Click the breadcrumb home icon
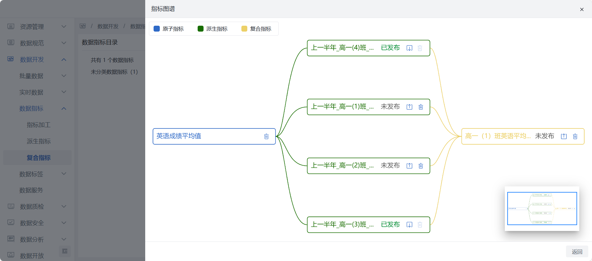Viewport: 592px width, 261px height. click(x=83, y=26)
